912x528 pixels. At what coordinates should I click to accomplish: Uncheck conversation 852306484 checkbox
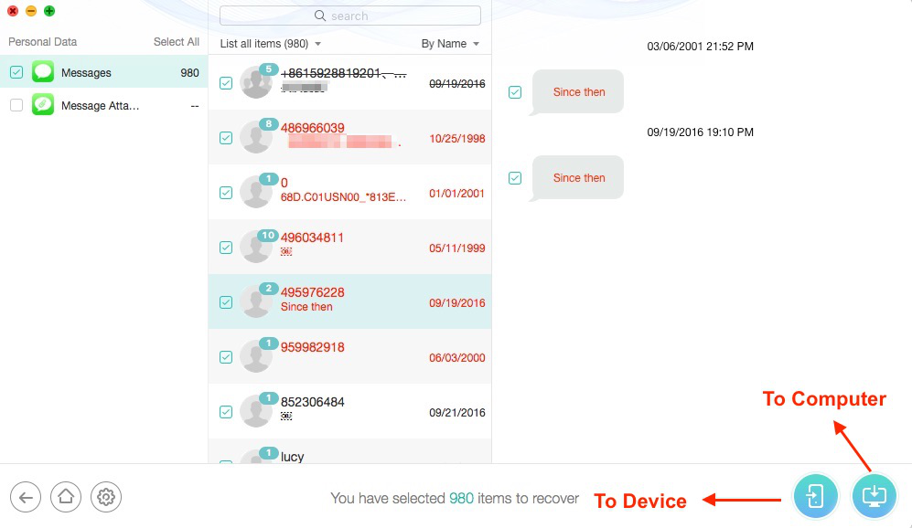pyautogui.click(x=226, y=412)
